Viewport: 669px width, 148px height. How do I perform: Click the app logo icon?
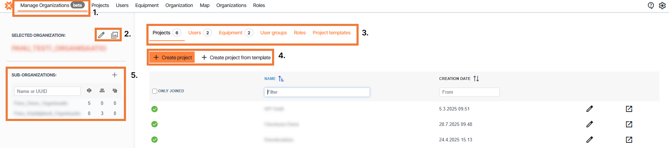coord(8,5)
